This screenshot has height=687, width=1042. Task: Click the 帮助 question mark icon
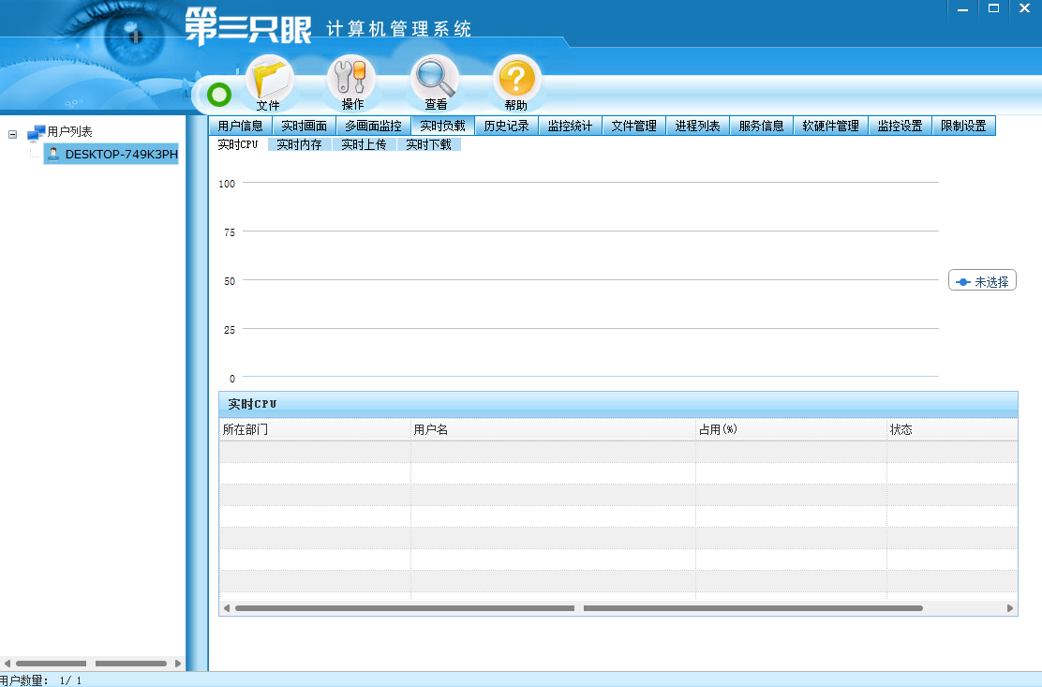(x=516, y=82)
